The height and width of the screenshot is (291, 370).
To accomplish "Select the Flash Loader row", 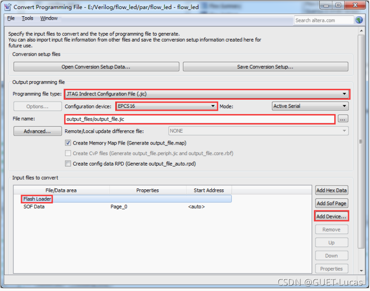I will coord(123,199).
